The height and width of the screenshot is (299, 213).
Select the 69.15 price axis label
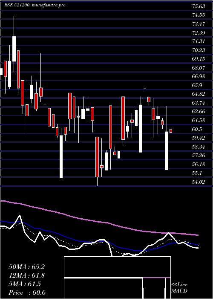199,59
